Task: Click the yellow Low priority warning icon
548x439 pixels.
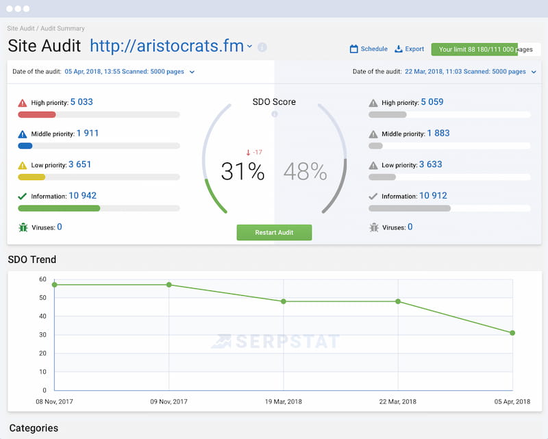Action: pos(23,165)
